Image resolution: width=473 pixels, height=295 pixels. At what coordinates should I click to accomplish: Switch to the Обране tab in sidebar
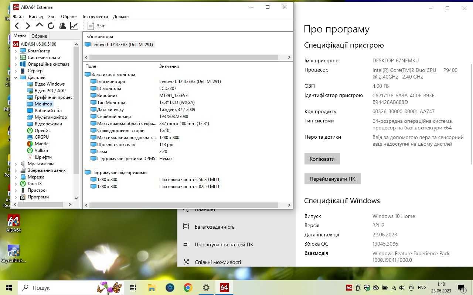pyautogui.click(x=39, y=36)
